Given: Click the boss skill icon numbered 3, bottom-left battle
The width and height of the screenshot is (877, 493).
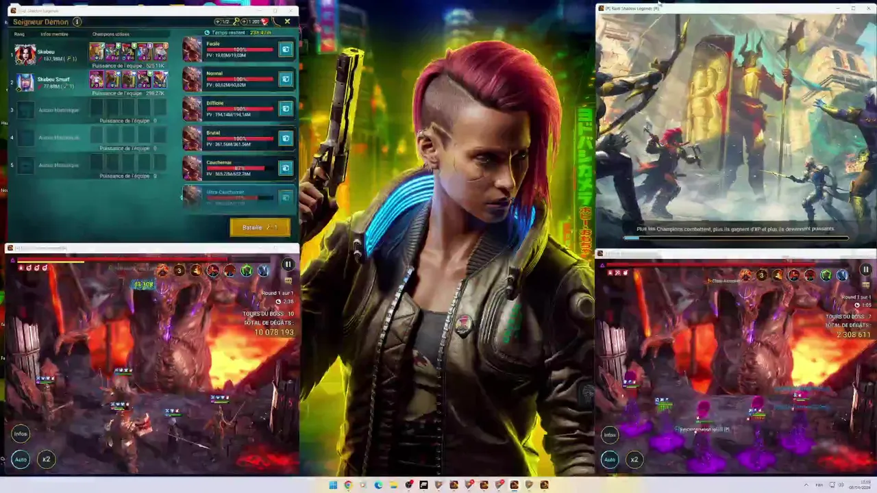Looking at the screenshot, I should 179,271.
